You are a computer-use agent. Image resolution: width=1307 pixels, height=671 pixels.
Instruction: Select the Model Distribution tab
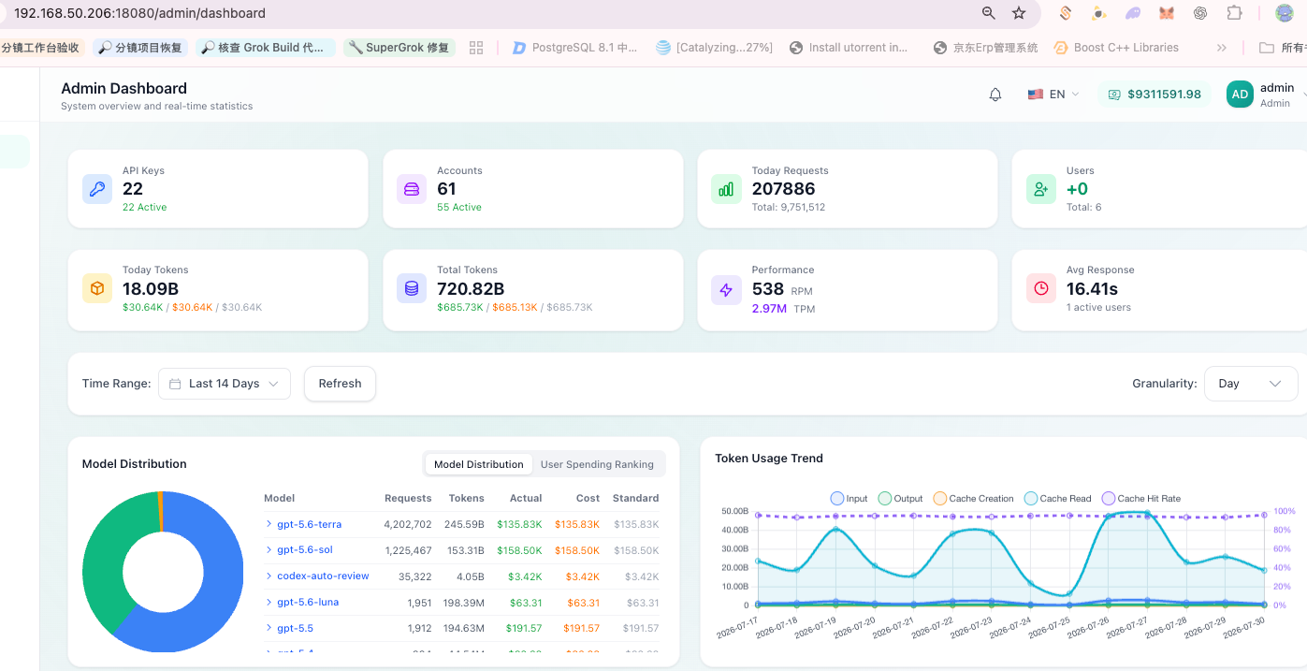tap(478, 464)
